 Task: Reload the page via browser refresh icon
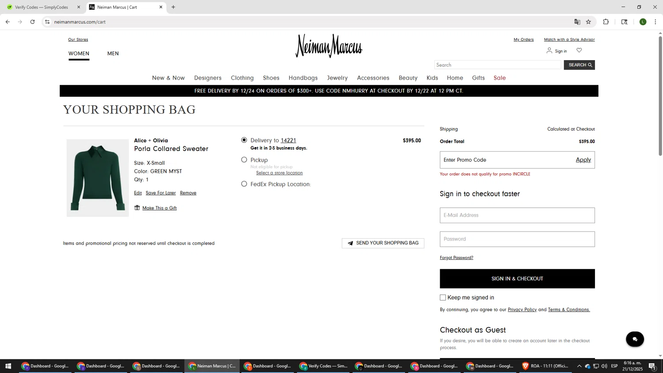(x=32, y=22)
